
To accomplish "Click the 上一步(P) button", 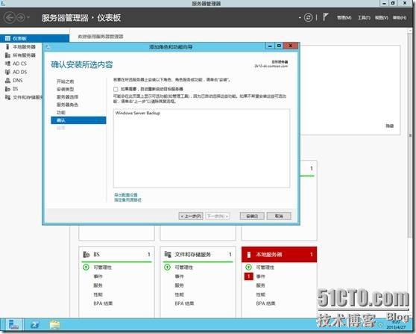I will [x=191, y=216].
